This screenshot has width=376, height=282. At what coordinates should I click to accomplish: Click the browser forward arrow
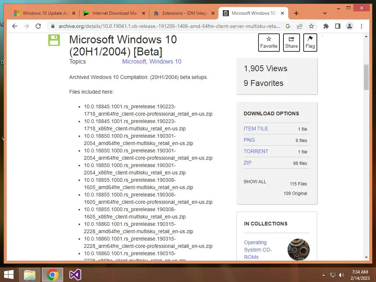(26, 26)
